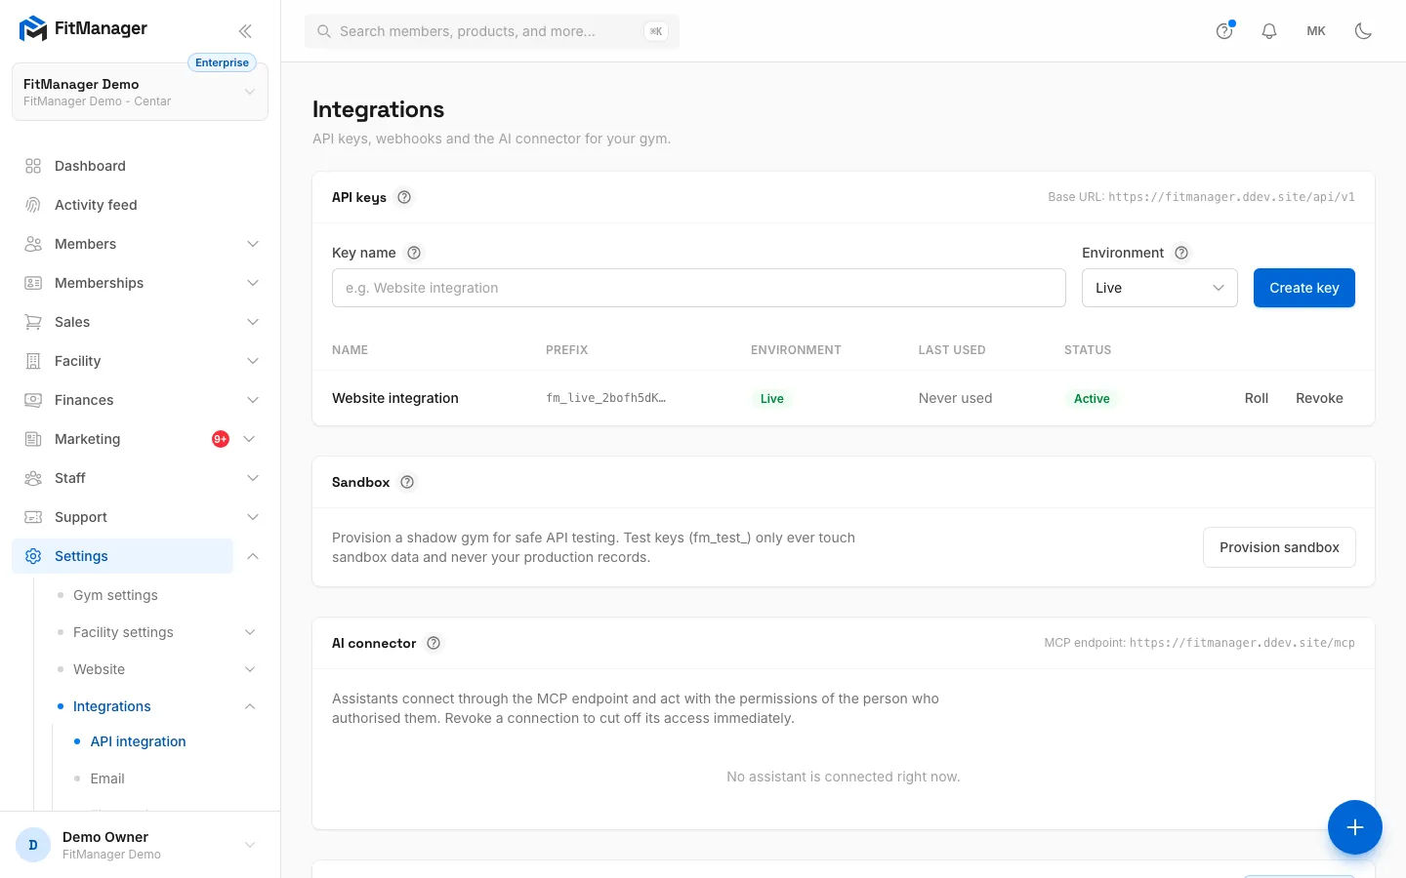
Task: Click the global search members field
Action: pyautogui.click(x=492, y=31)
